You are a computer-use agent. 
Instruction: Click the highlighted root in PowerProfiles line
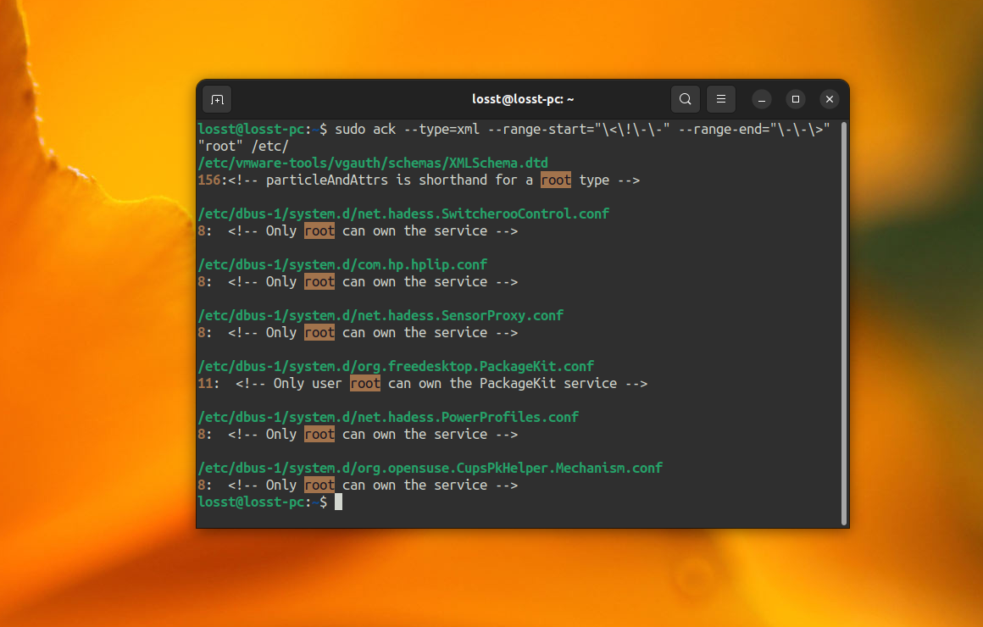319,434
